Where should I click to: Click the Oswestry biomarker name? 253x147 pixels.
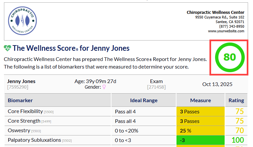[x=19, y=131]
